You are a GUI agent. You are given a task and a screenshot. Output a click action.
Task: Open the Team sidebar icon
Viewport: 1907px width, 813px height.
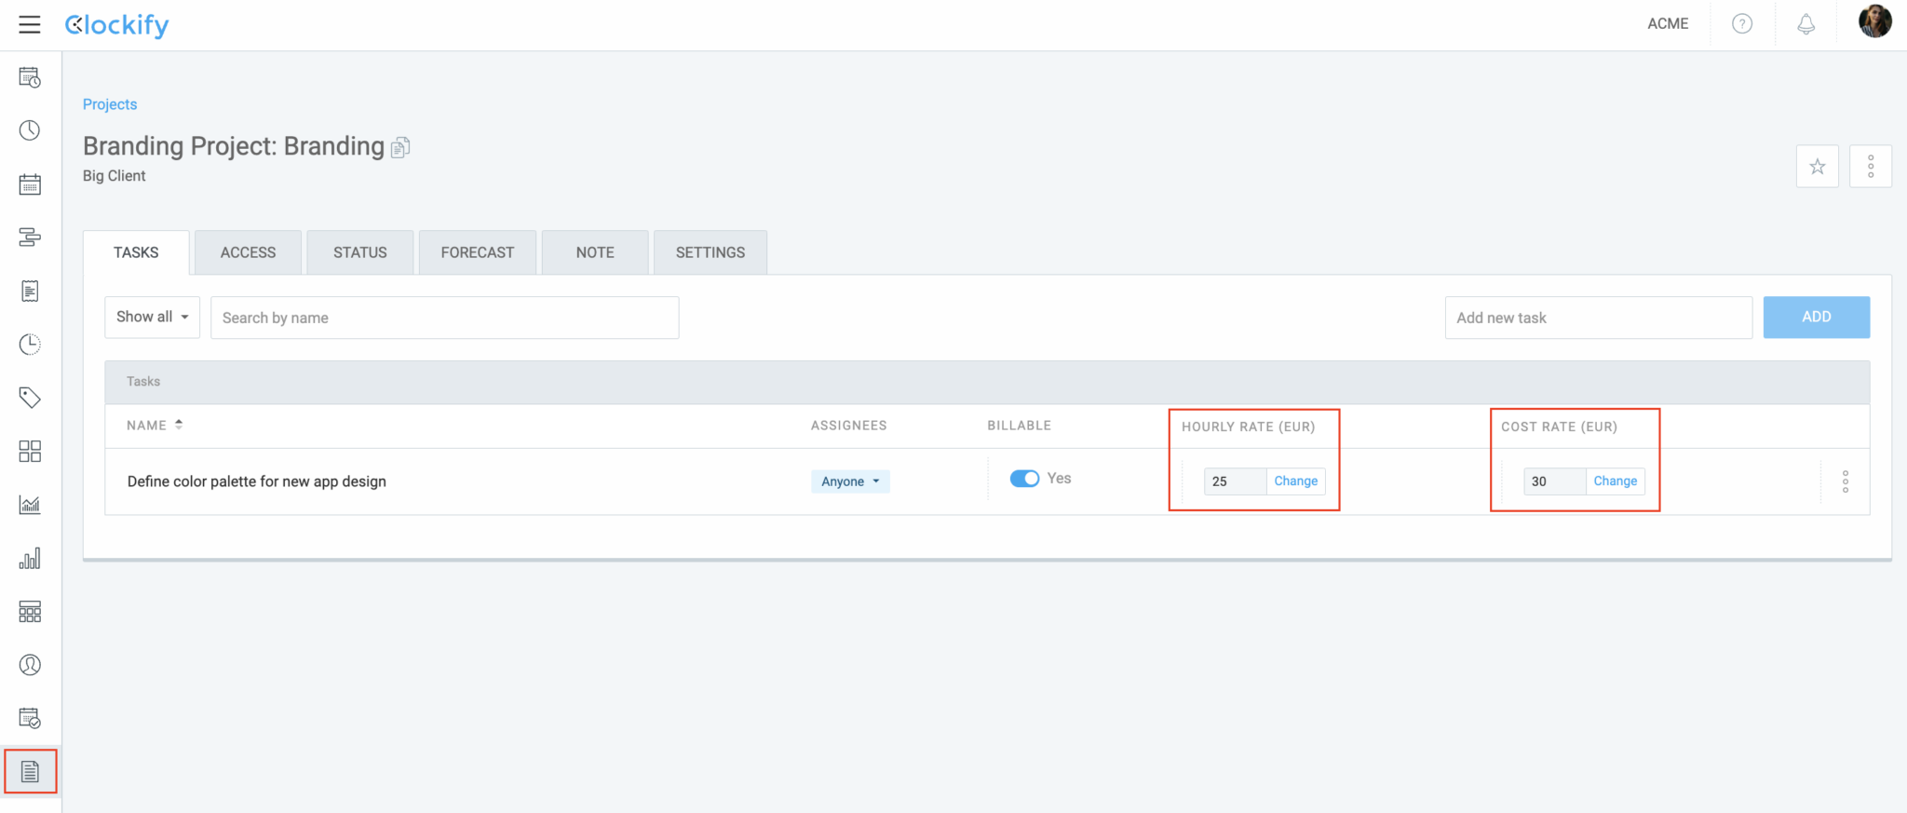coord(30,665)
